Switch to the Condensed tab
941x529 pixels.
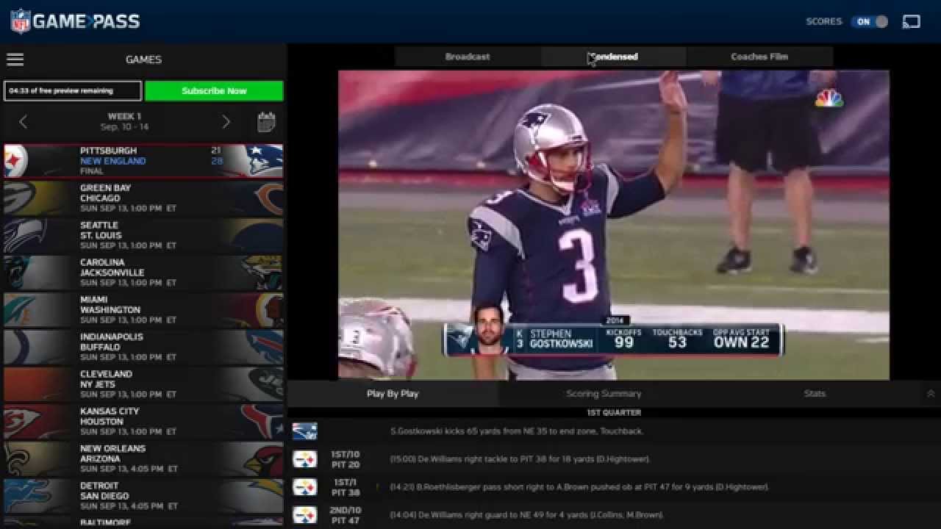pyautogui.click(x=613, y=57)
